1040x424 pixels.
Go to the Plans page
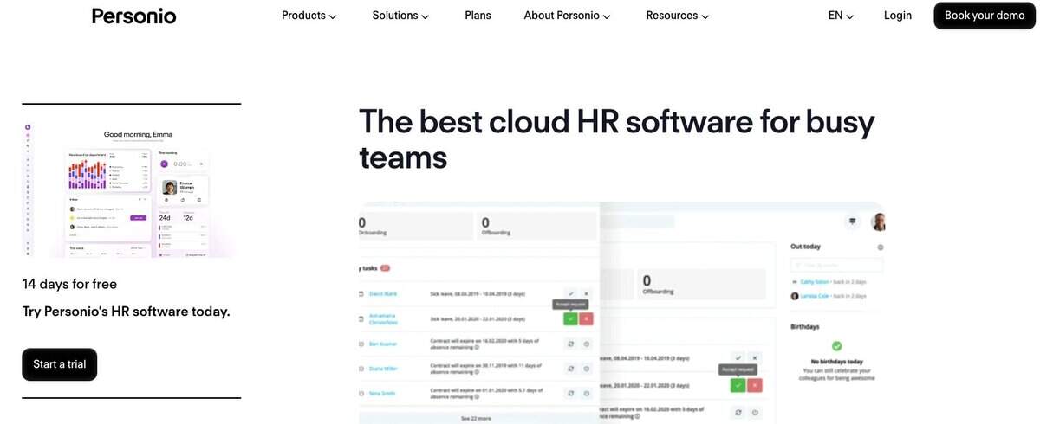pyautogui.click(x=478, y=16)
